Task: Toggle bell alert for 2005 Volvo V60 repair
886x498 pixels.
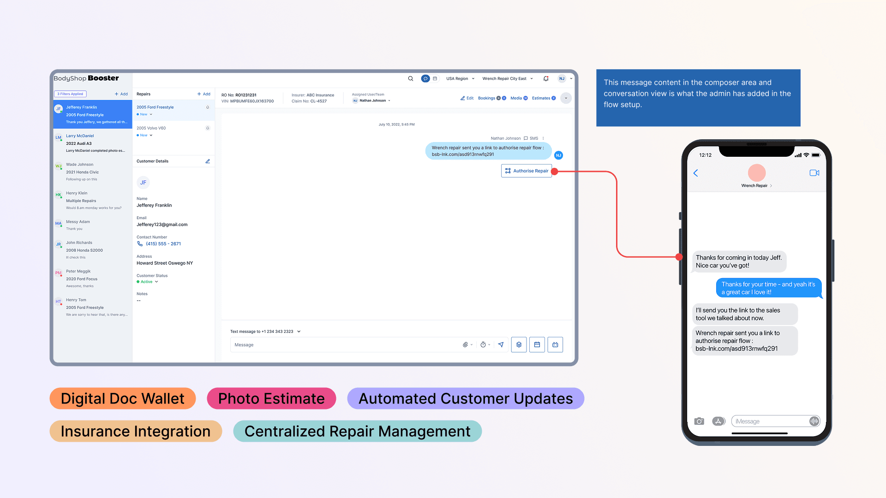Action: [208, 128]
